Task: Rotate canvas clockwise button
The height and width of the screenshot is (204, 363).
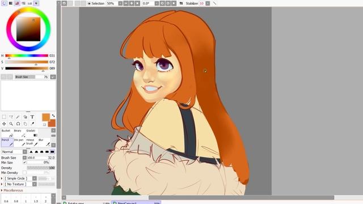Action: 168,3
